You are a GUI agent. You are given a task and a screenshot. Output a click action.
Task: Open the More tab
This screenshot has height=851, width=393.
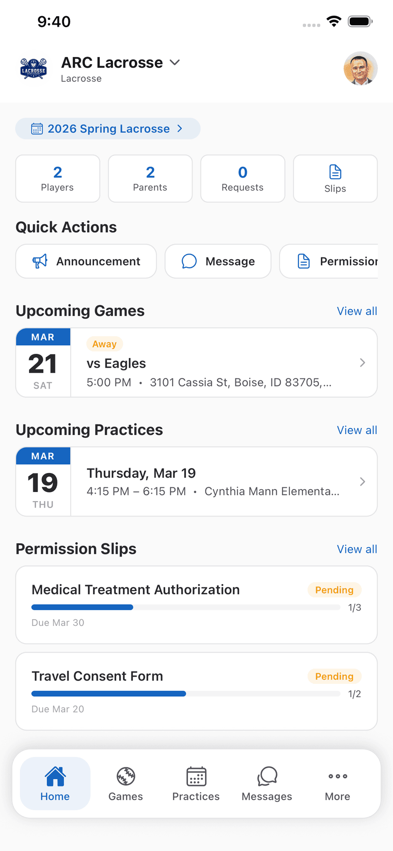[x=337, y=784]
